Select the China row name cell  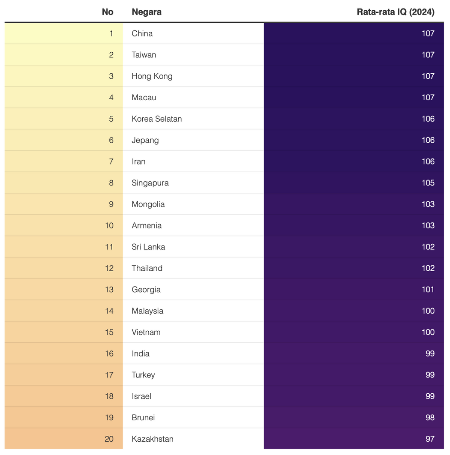click(x=193, y=33)
